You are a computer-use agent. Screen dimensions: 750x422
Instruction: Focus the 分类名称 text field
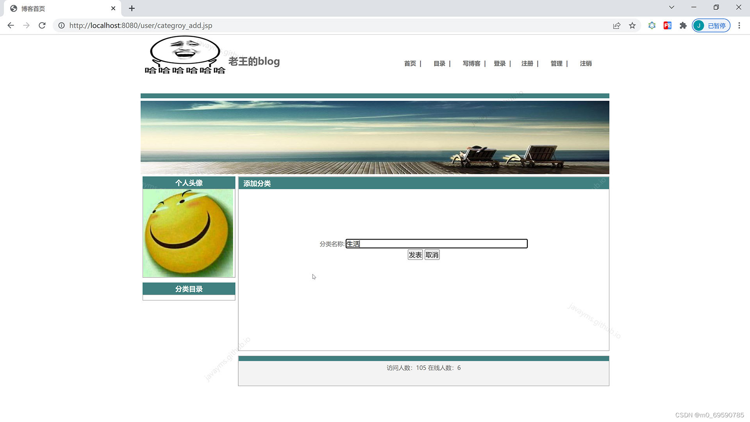tap(436, 244)
